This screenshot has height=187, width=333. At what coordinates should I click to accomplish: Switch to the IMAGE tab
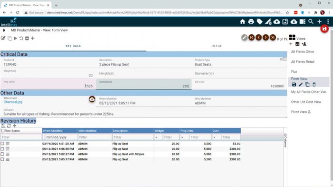[x=216, y=46]
